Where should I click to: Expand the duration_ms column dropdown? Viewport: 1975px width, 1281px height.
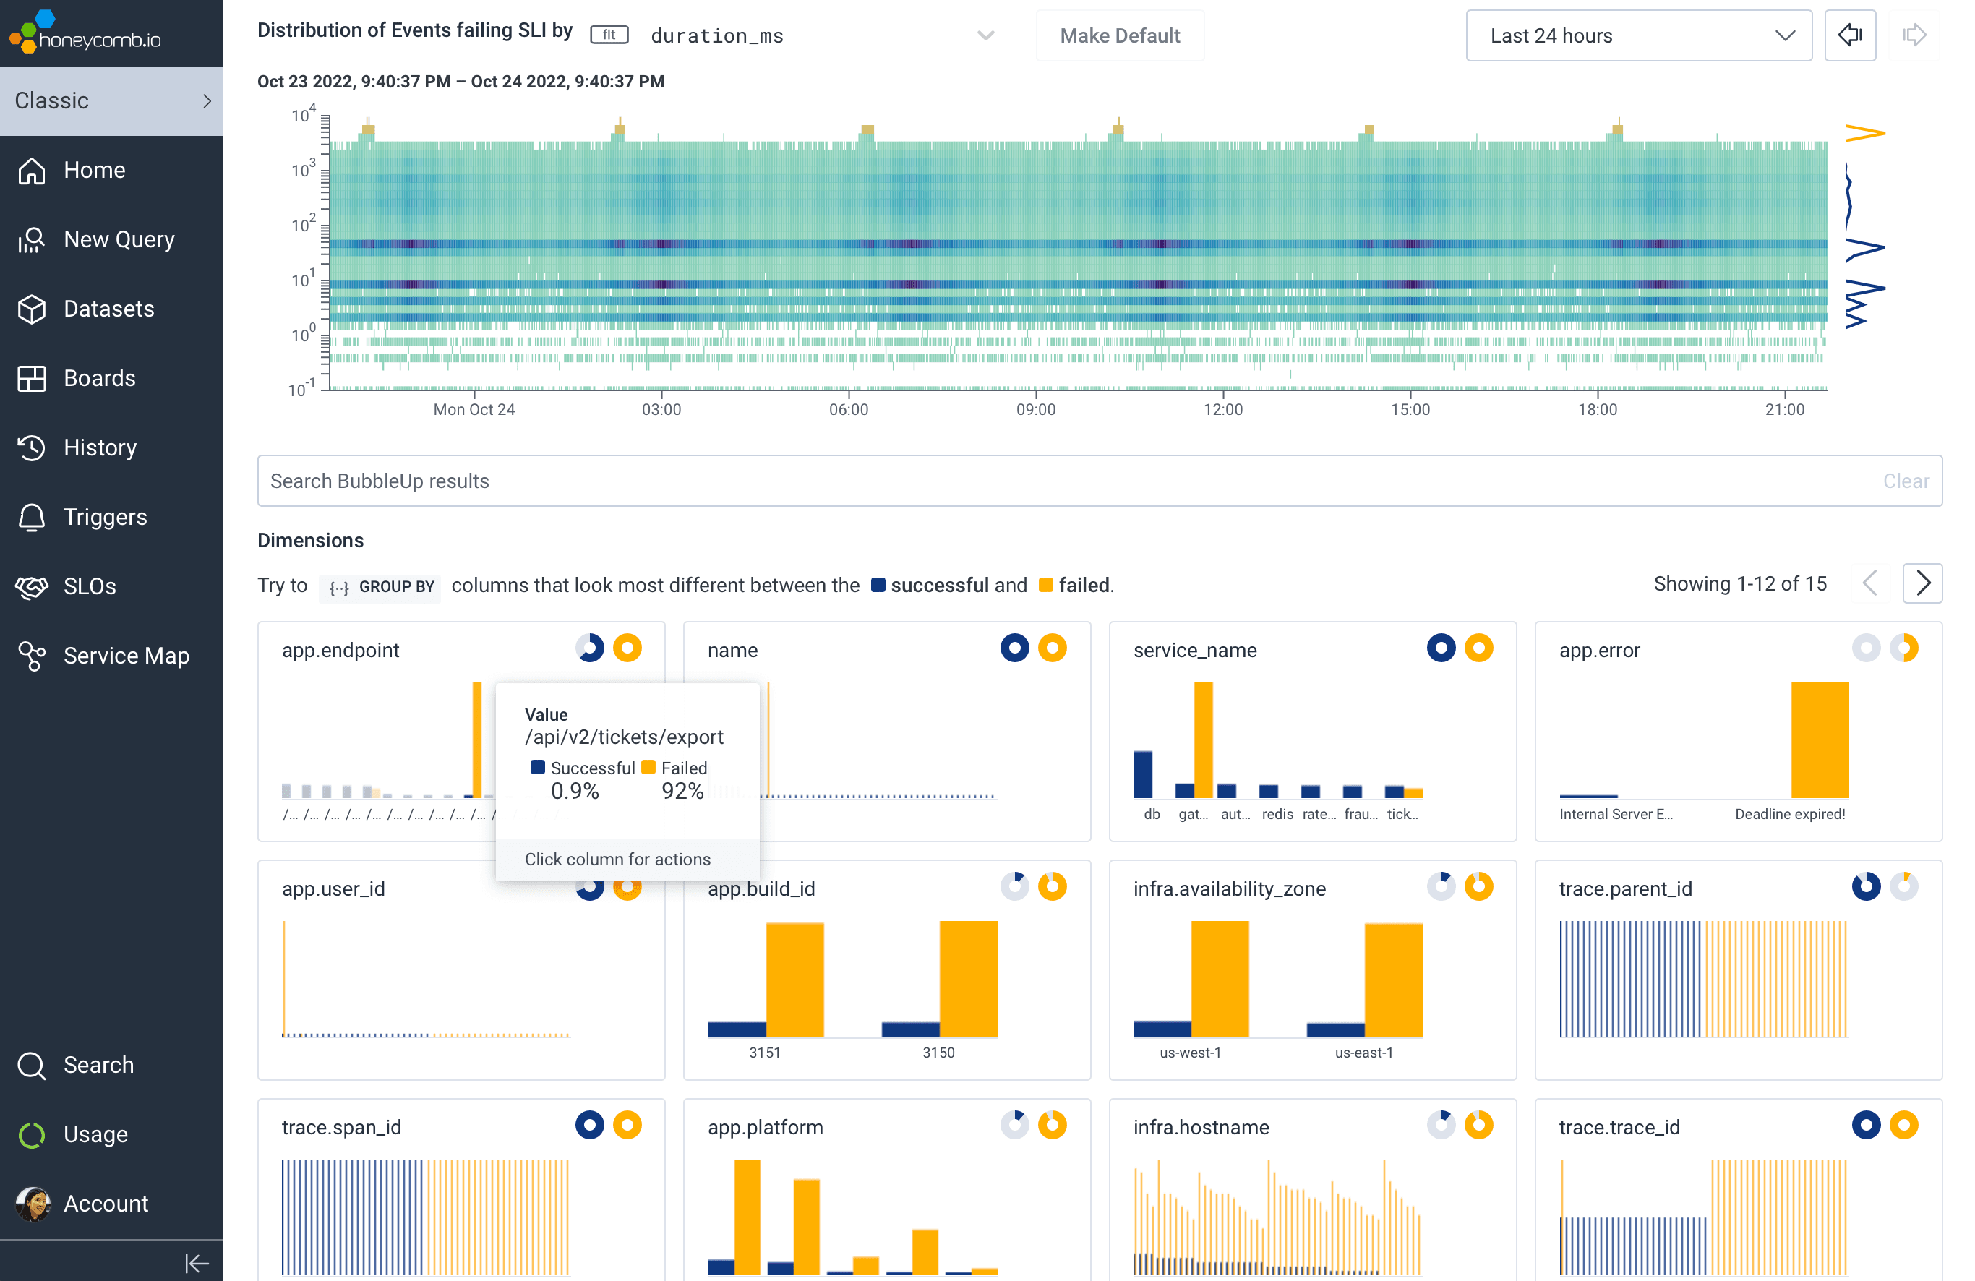985,35
